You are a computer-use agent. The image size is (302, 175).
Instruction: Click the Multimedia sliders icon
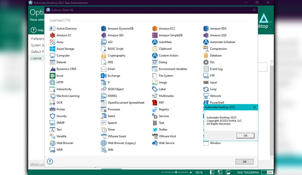click(155, 96)
